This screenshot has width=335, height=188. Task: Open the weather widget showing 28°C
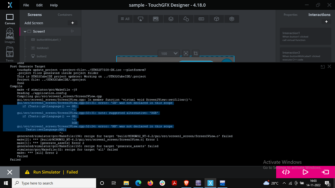click(271, 183)
